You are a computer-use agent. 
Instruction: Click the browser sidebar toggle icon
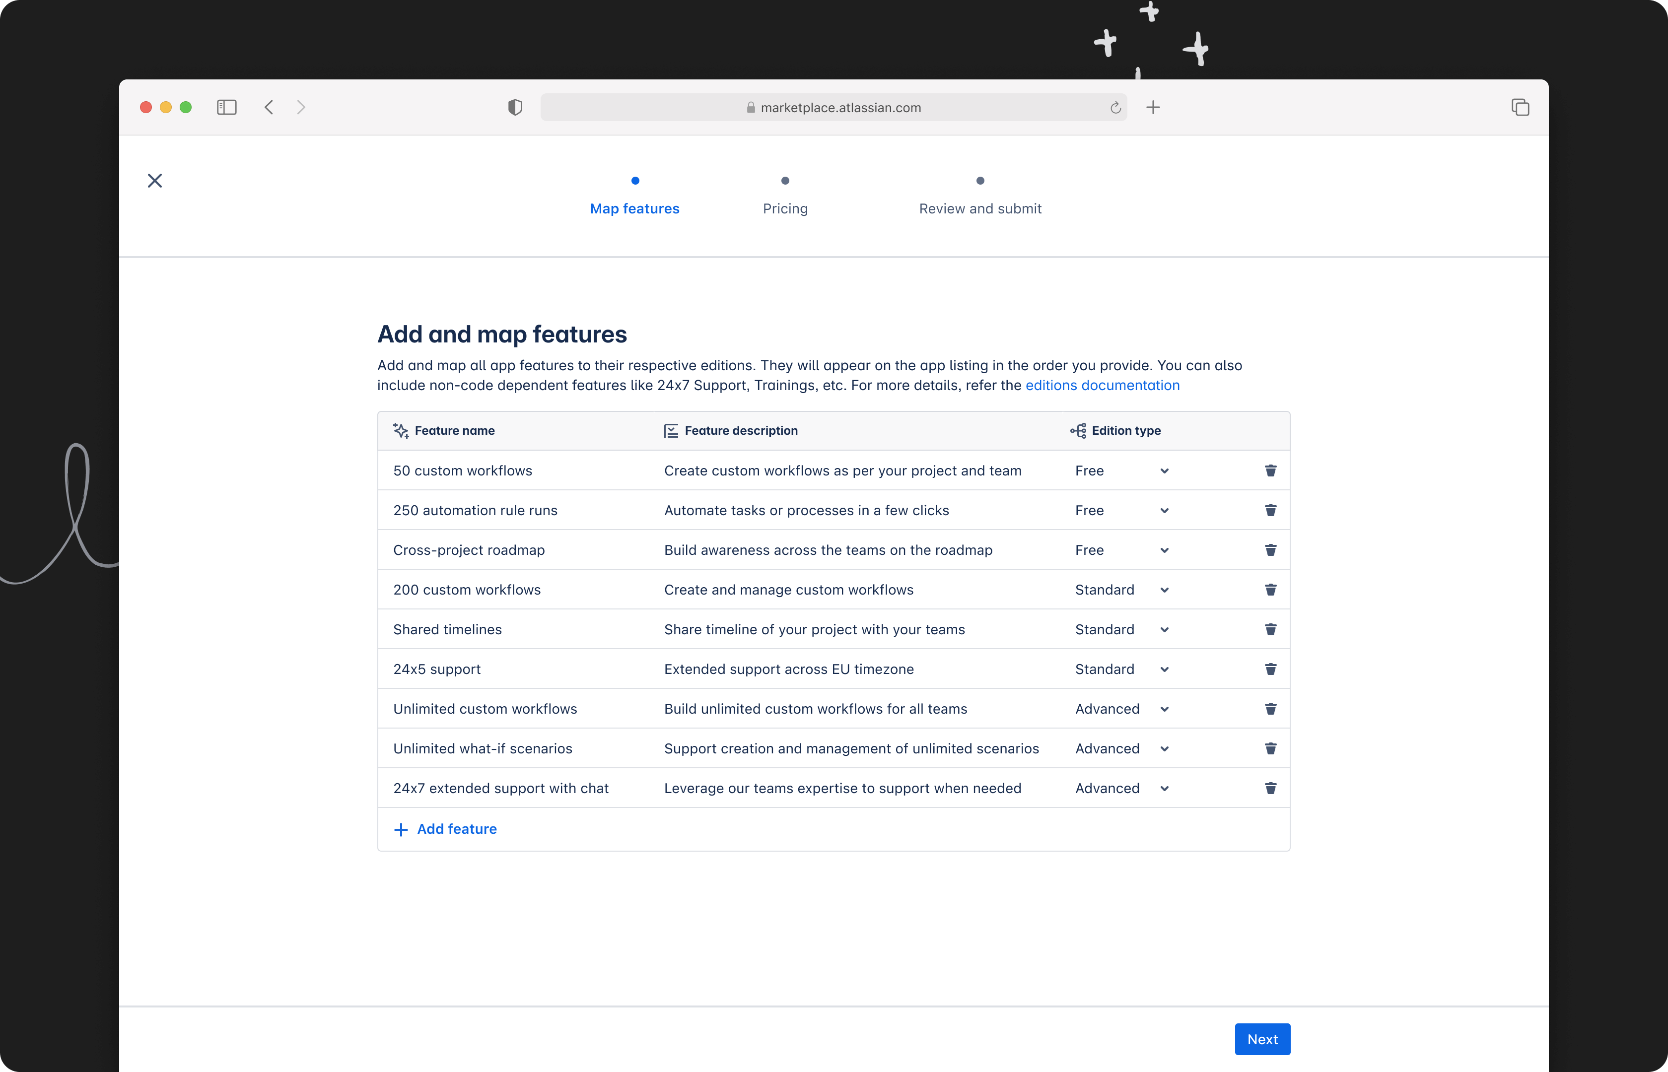(x=226, y=107)
